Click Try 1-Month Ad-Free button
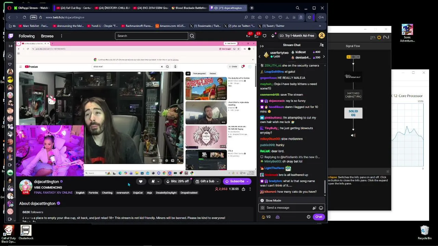 click(297, 36)
